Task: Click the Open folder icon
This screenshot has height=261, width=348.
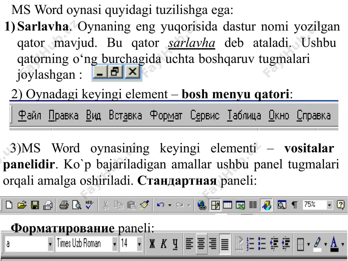Action: [x=22, y=205]
